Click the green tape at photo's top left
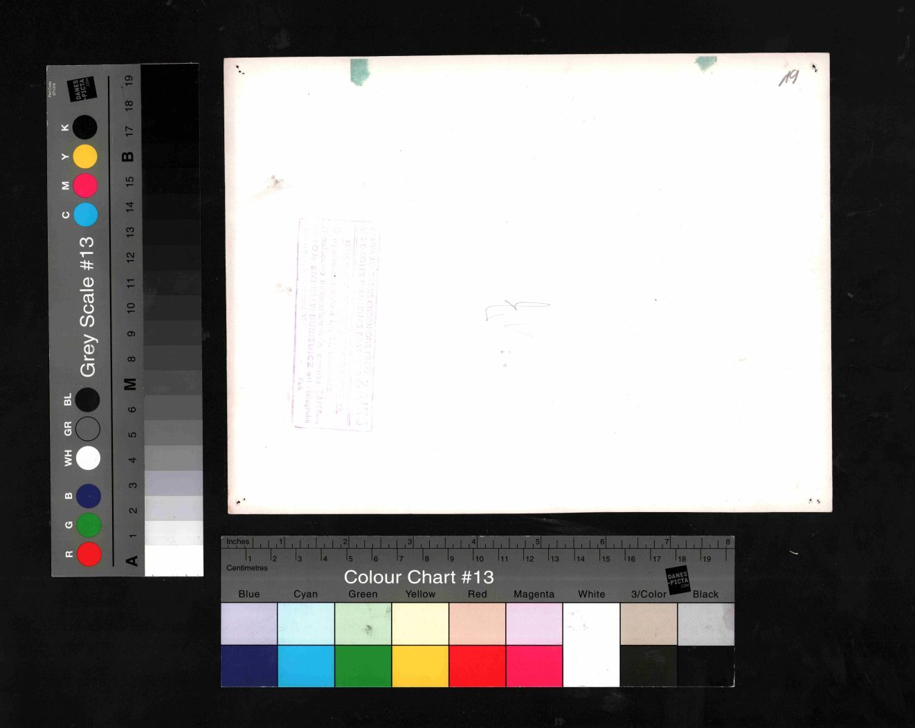Screen dimensions: 915x728 360,71
